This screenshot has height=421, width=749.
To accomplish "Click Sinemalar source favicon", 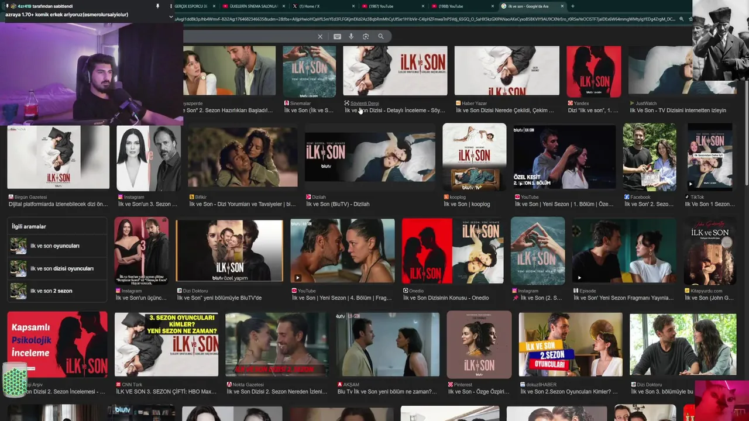I will [287, 103].
